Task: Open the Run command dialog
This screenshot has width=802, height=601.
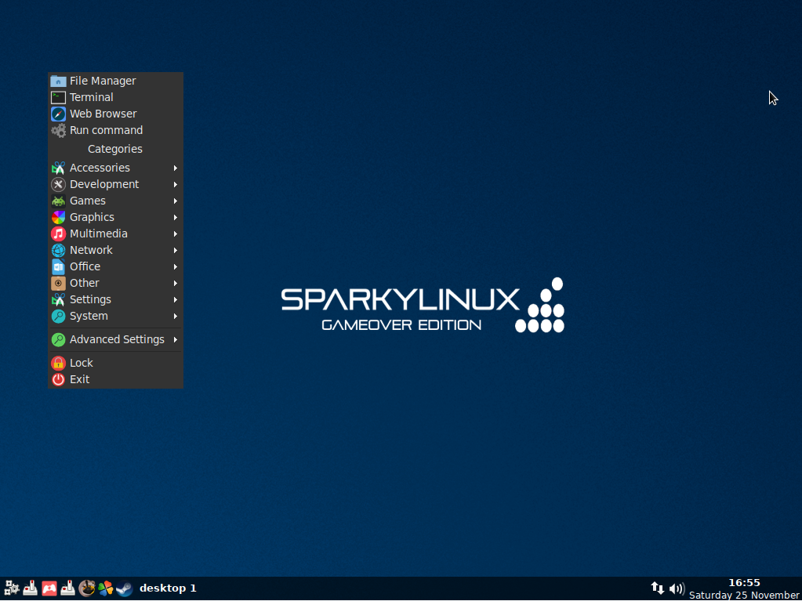Action: (x=106, y=130)
